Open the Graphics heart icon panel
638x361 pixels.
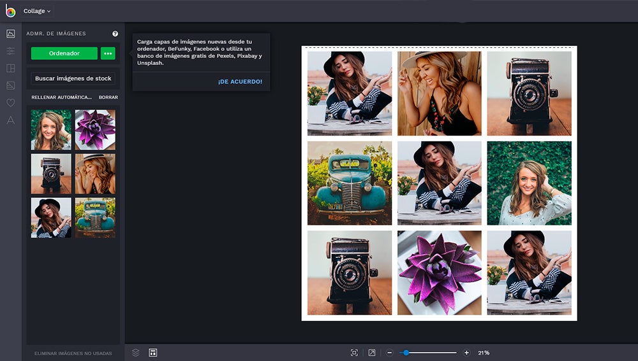coord(10,103)
